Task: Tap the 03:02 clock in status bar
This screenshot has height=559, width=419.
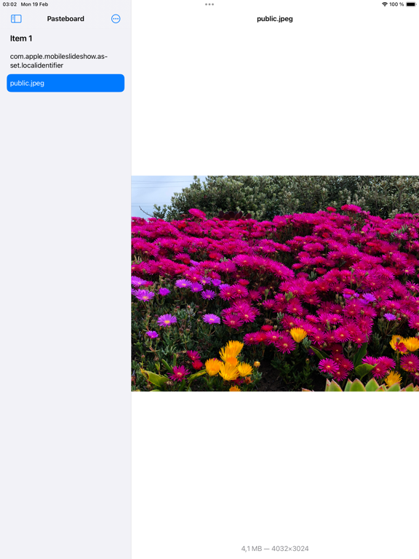Action: pyautogui.click(x=9, y=4)
